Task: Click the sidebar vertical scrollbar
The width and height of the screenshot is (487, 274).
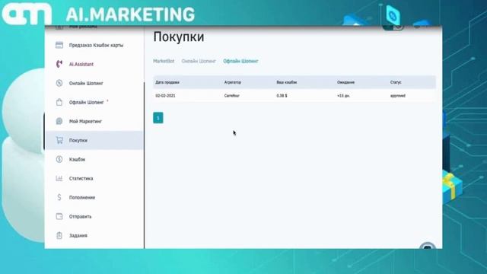Action: (144, 164)
